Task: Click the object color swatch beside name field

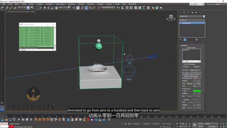Action: [x=204, y=16]
